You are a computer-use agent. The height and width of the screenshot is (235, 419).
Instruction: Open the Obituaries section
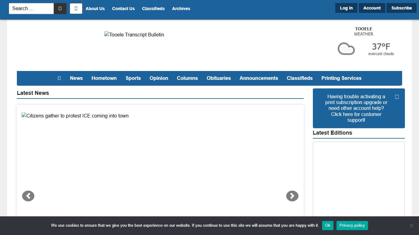219,78
